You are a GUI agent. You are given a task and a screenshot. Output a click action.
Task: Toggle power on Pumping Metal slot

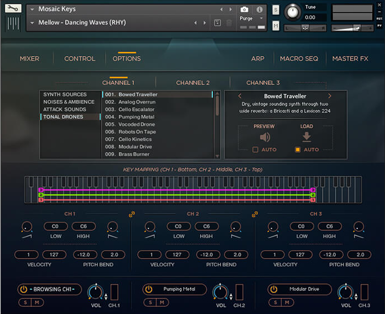pos(148,290)
